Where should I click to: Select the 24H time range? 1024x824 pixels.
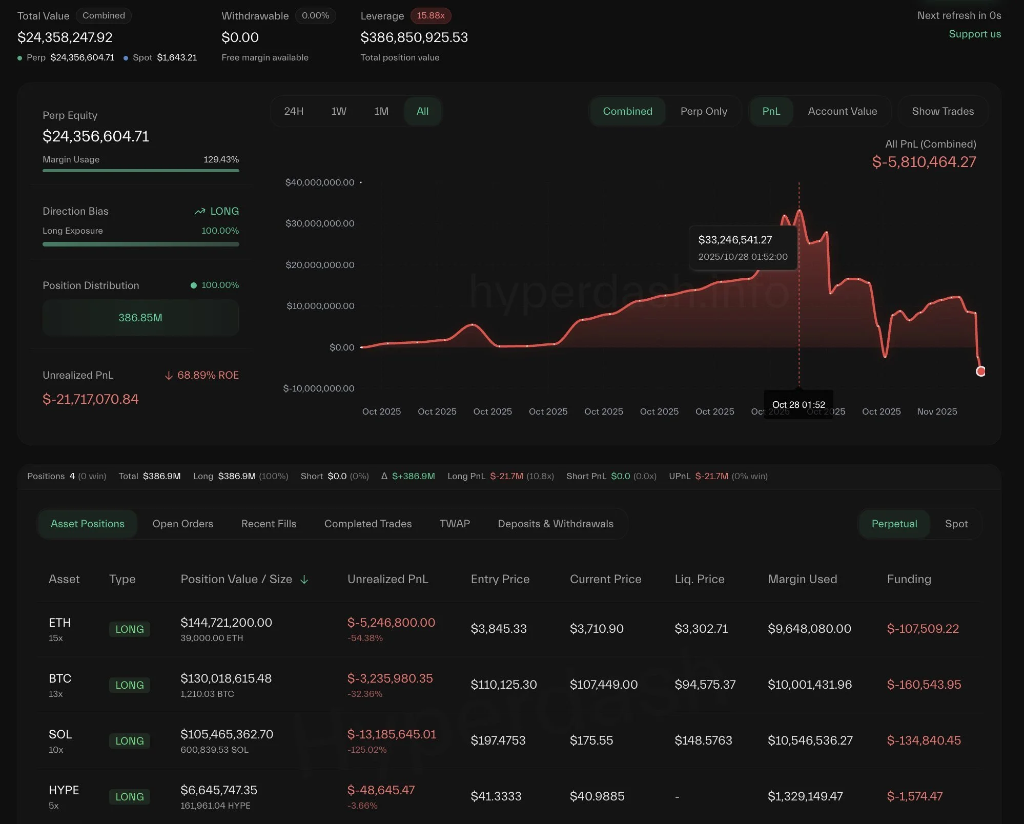point(294,111)
